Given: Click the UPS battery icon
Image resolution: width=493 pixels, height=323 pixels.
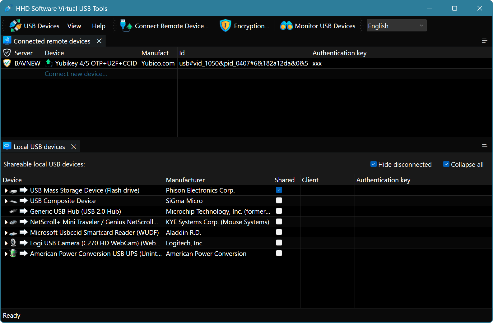Looking at the screenshot, I should pyautogui.click(x=13, y=253).
